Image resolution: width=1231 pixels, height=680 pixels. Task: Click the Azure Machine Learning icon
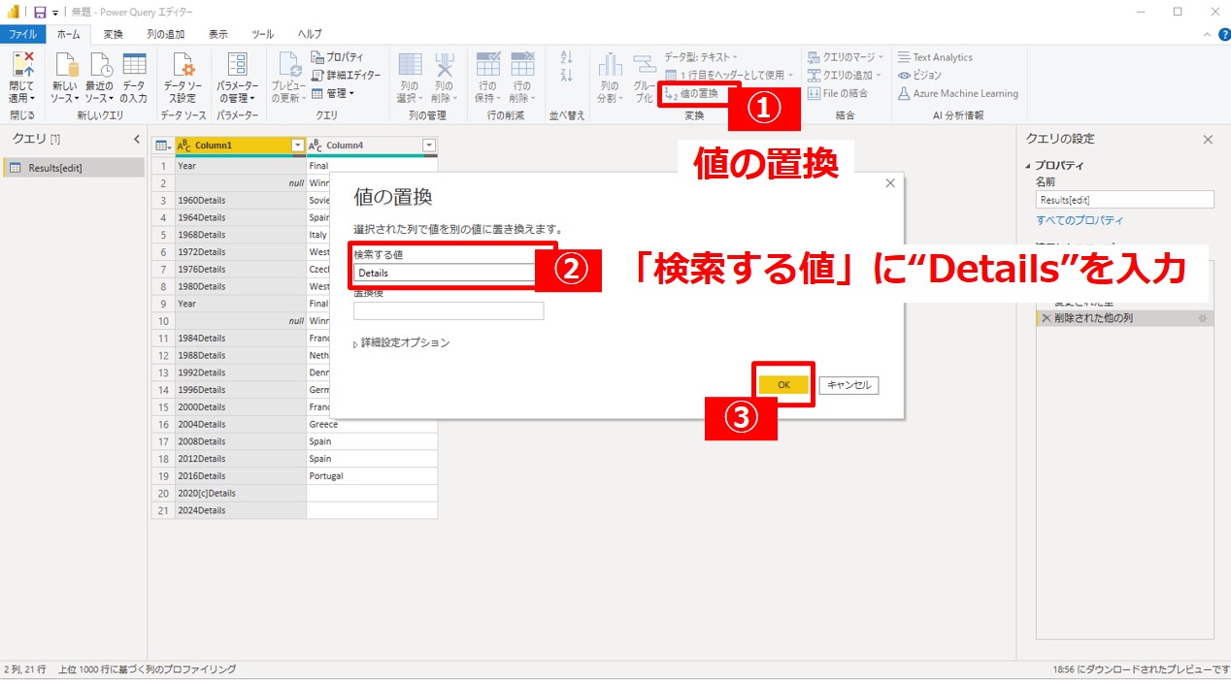click(x=905, y=94)
